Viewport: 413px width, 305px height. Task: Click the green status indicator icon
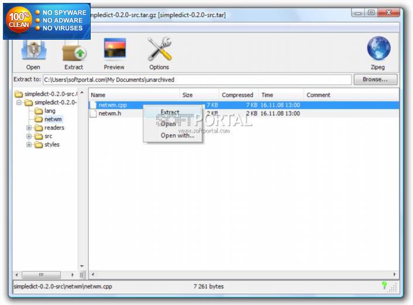tap(384, 285)
